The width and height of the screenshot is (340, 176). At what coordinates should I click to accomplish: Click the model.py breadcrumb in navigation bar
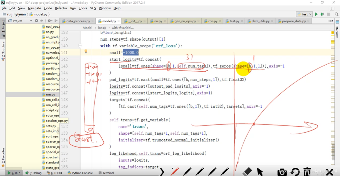pyautogui.click(x=38, y=14)
